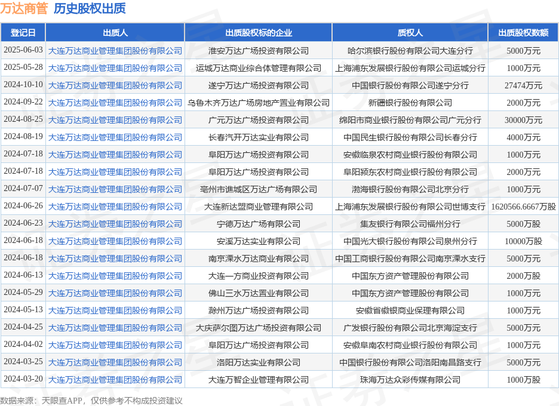
Task: Click pledgee 集友银行有限公司福州分行
Action: (x=410, y=224)
